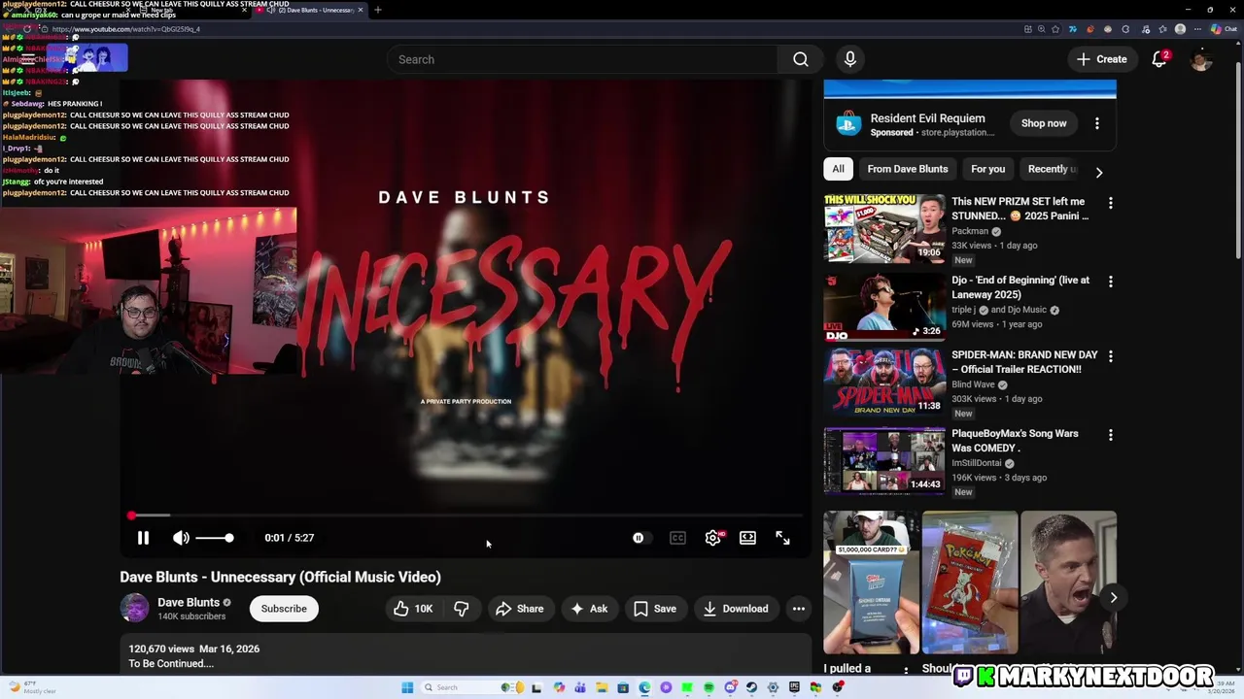Click Shop now on Resident Evil ad
The height and width of the screenshot is (699, 1244).
click(1044, 123)
